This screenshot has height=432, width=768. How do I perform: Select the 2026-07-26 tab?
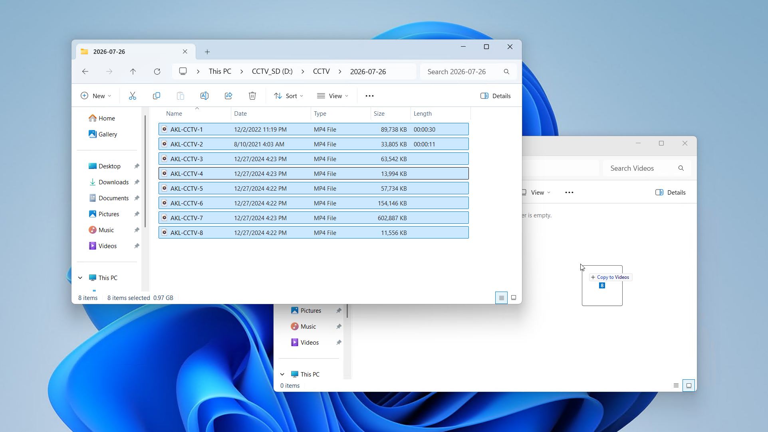tap(135, 52)
